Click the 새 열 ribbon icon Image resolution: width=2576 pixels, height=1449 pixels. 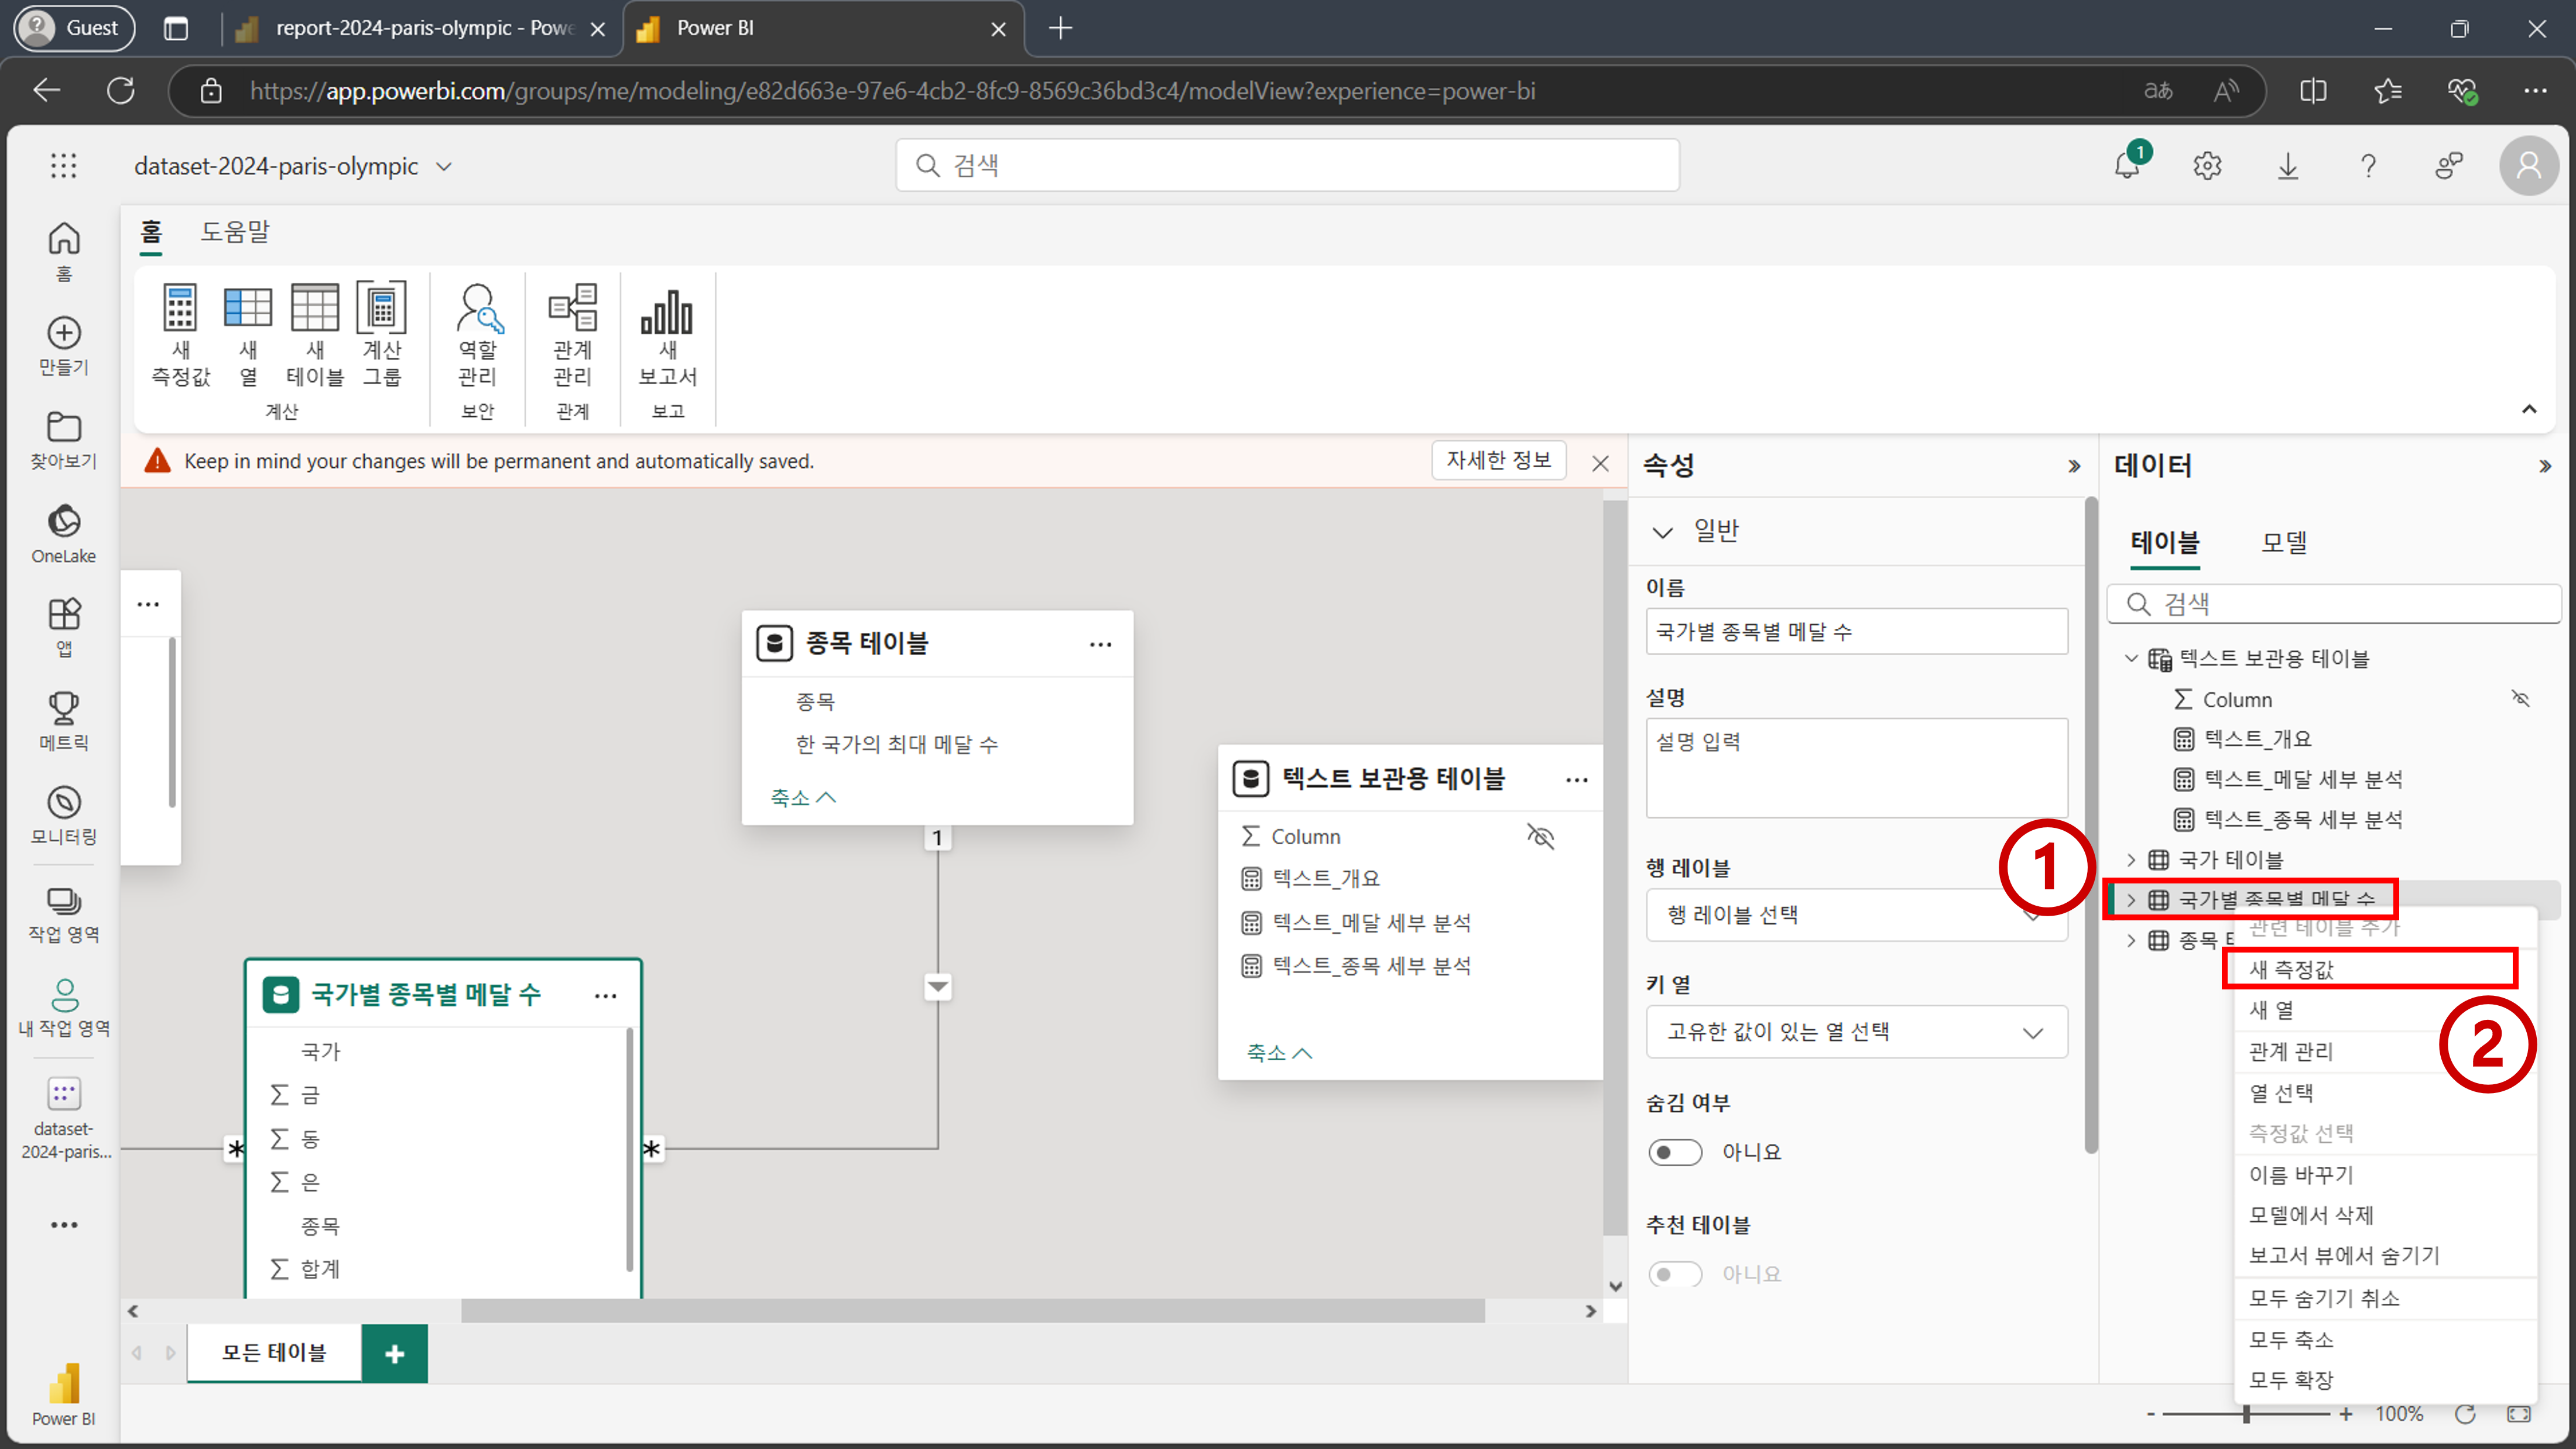(248, 334)
